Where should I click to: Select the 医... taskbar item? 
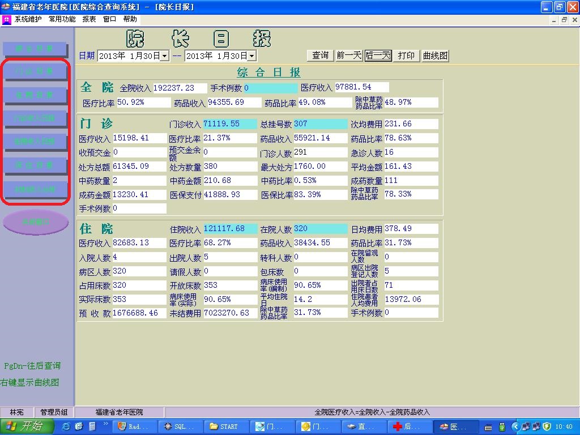pos(455,427)
